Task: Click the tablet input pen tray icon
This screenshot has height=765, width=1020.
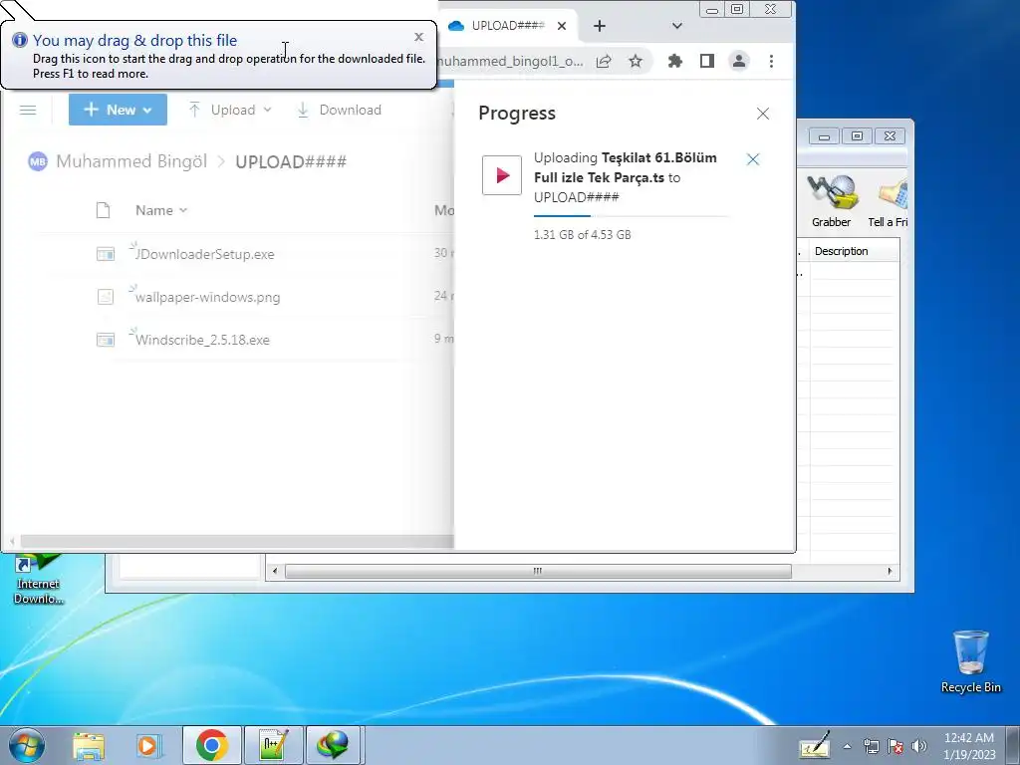Action: tap(815, 745)
